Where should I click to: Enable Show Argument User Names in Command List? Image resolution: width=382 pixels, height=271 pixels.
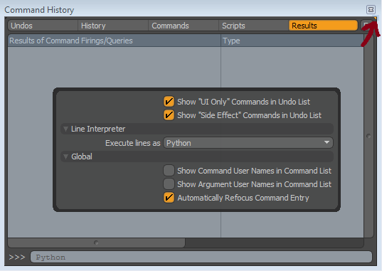point(169,184)
